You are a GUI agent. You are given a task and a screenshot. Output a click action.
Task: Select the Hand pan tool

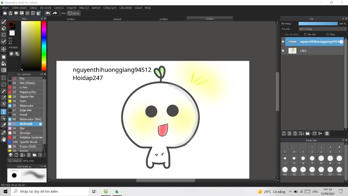(4, 139)
